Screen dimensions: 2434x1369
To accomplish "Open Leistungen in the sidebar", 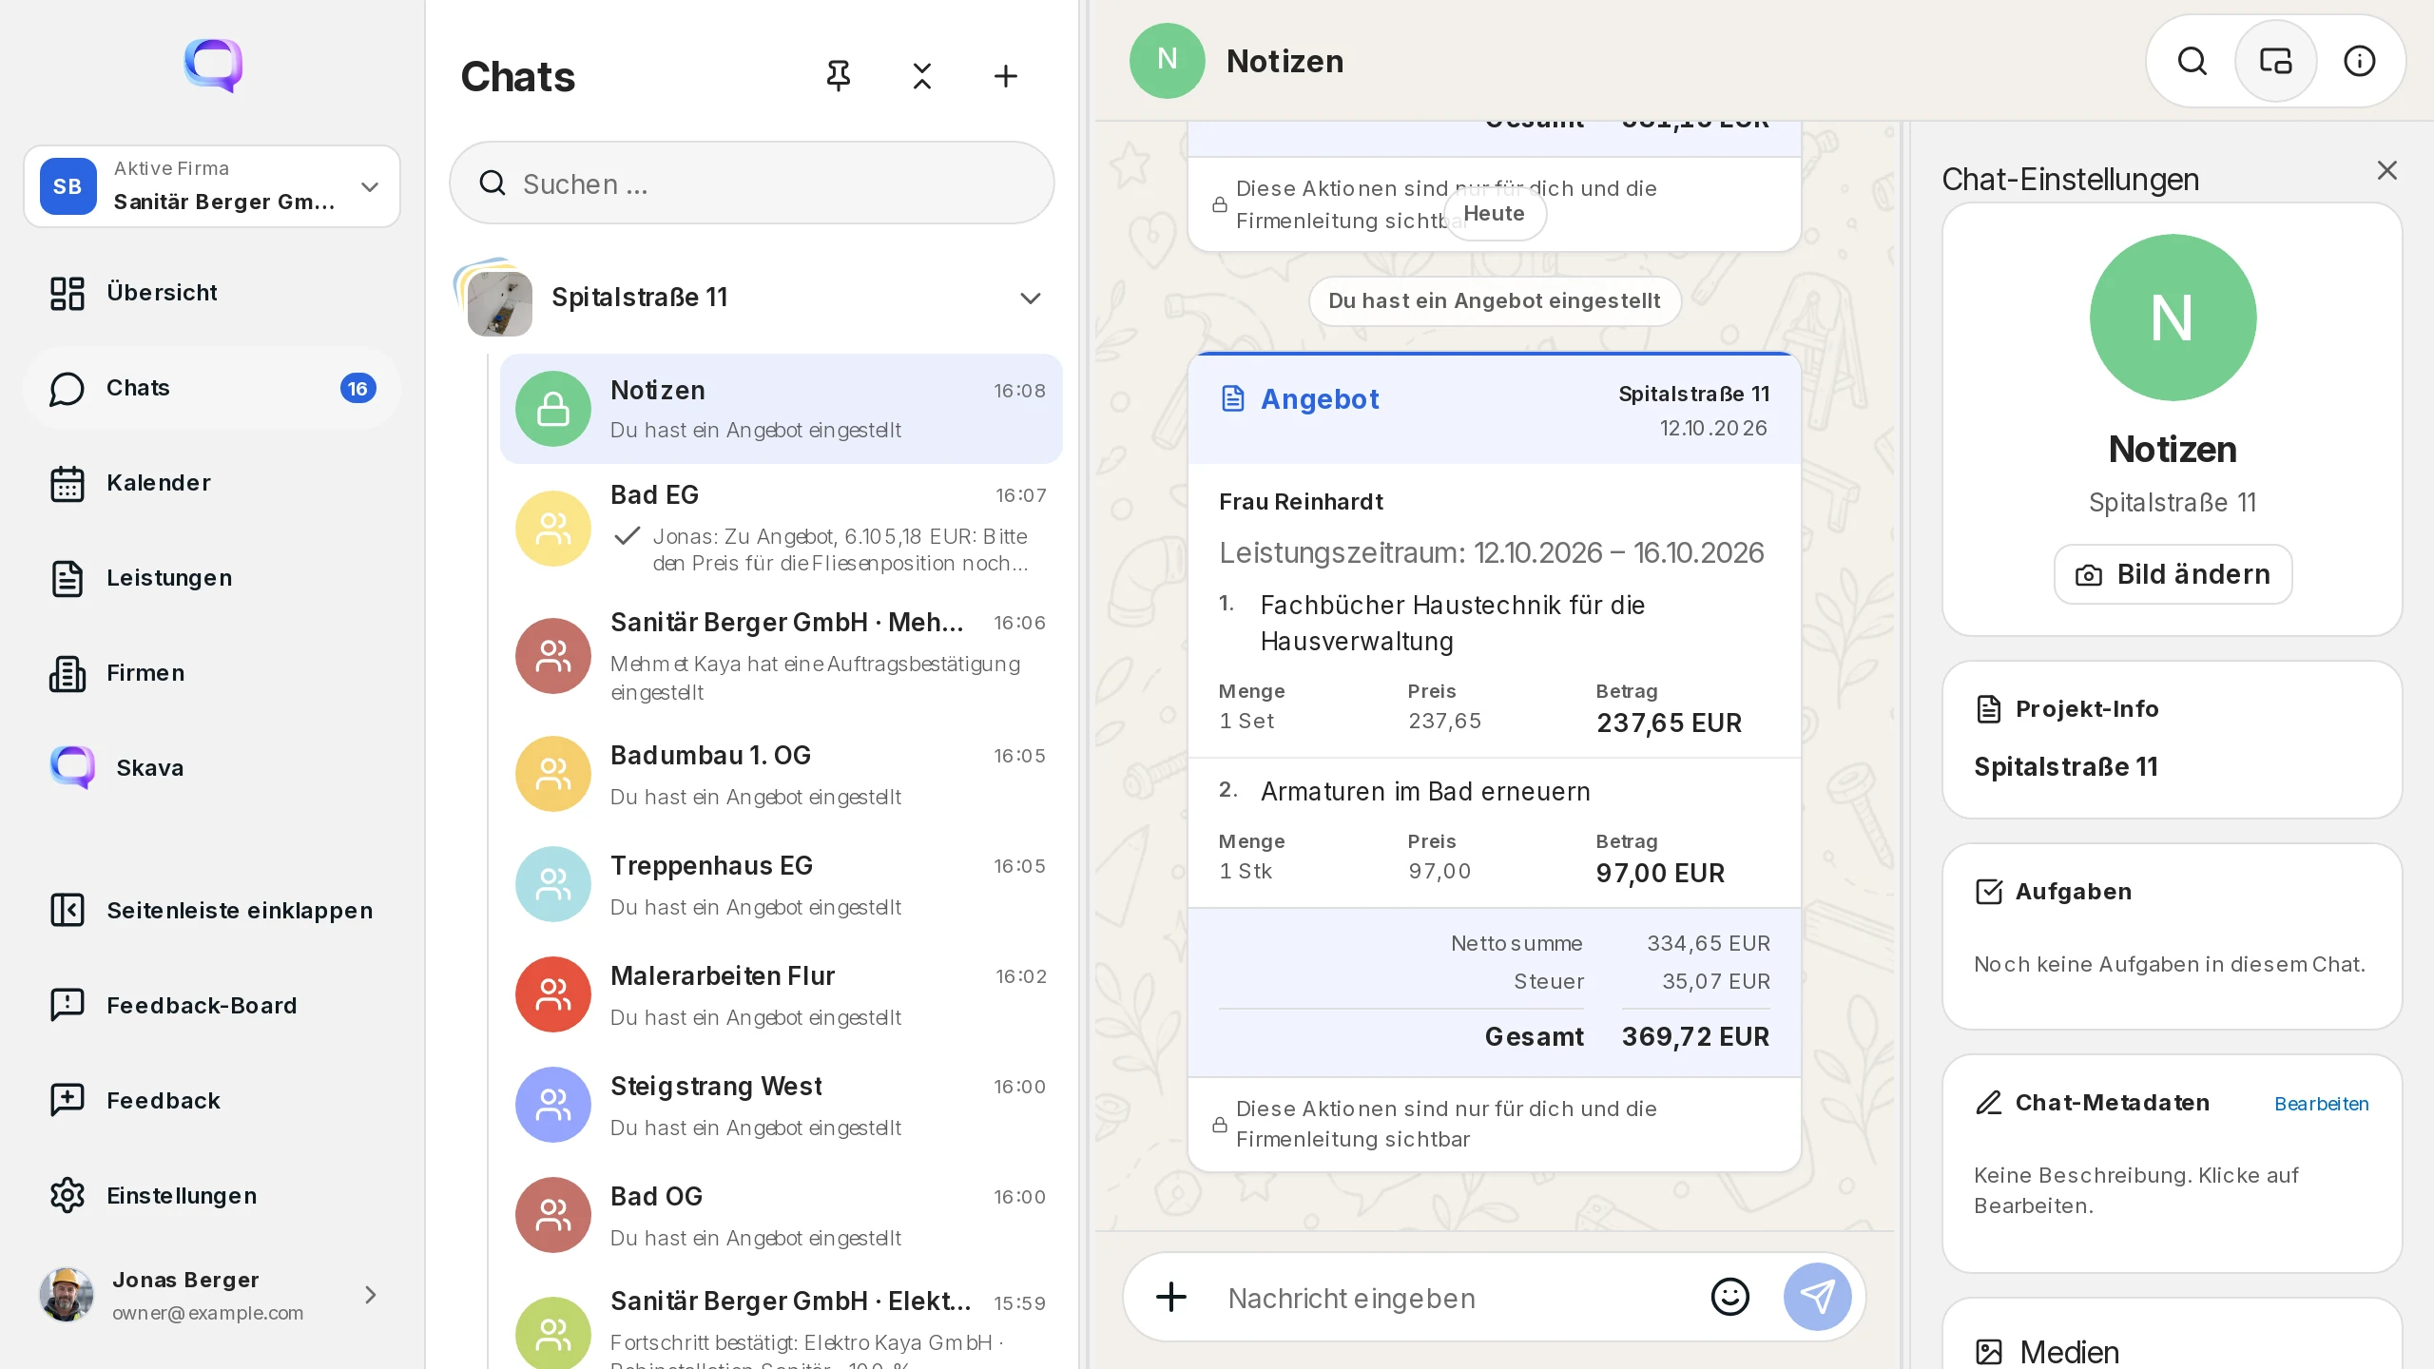I will click(211, 578).
